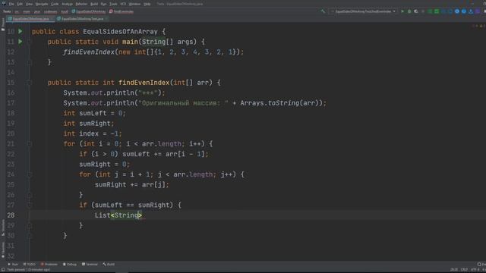486x273 pixels.
Task: Open the Problems tool window
Action: (49, 264)
